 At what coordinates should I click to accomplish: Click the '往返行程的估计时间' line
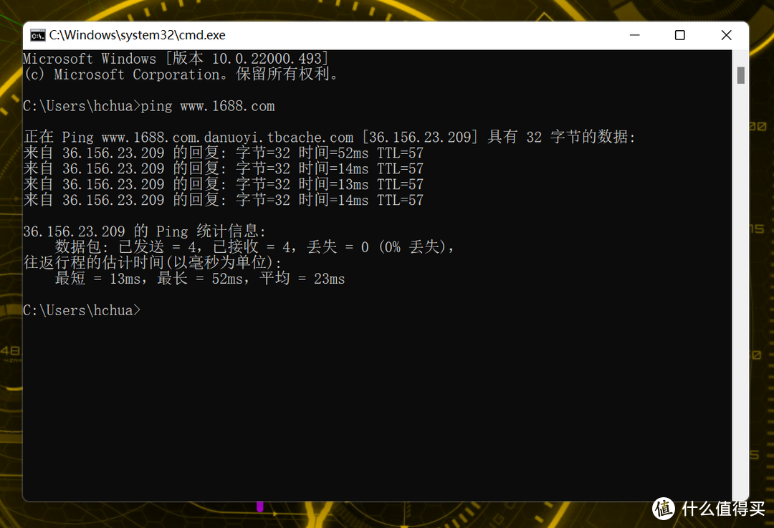click(x=153, y=262)
